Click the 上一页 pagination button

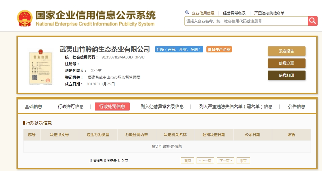point(205,161)
